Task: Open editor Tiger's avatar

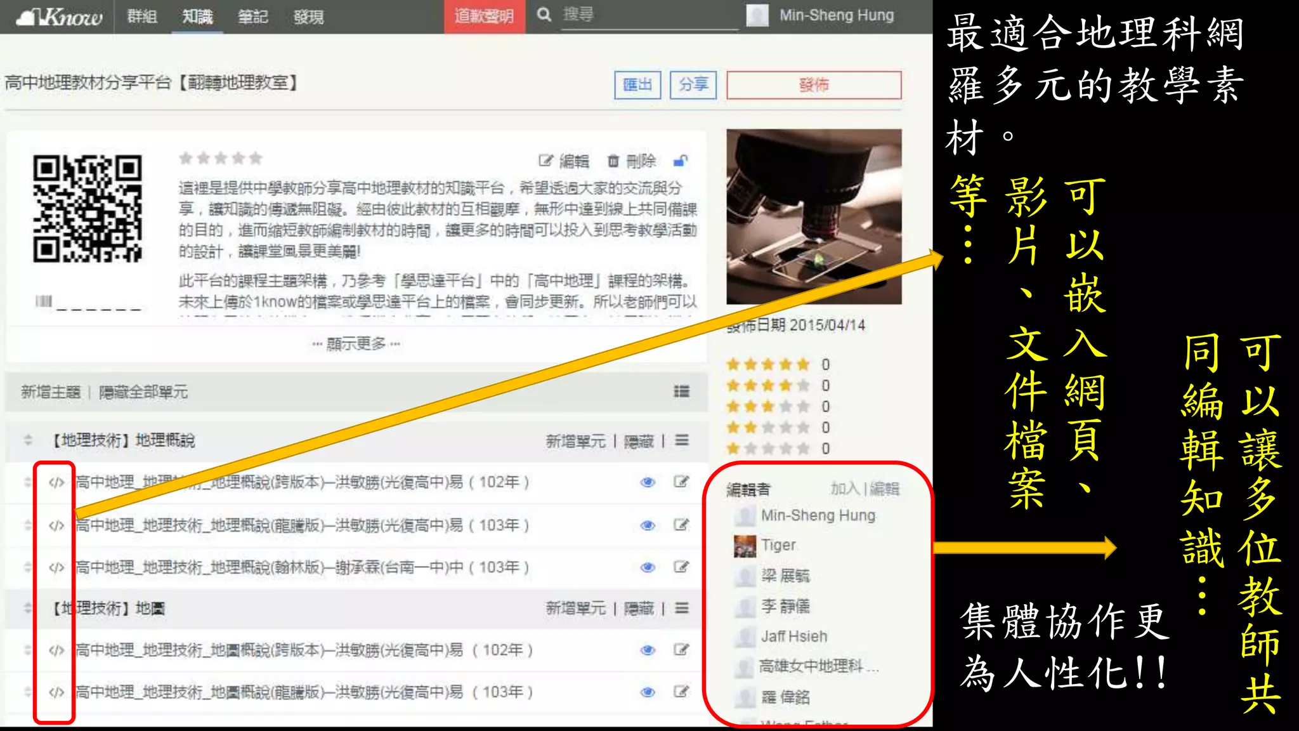Action: pyautogui.click(x=745, y=546)
